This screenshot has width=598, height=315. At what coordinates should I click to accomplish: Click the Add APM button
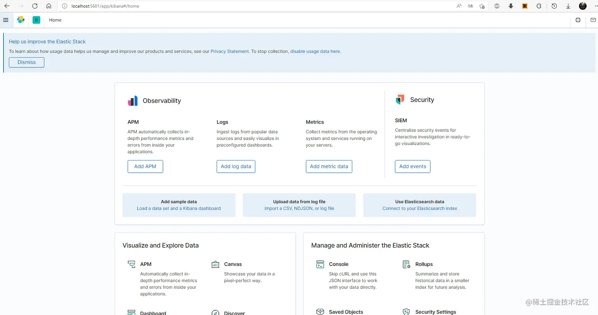click(145, 166)
